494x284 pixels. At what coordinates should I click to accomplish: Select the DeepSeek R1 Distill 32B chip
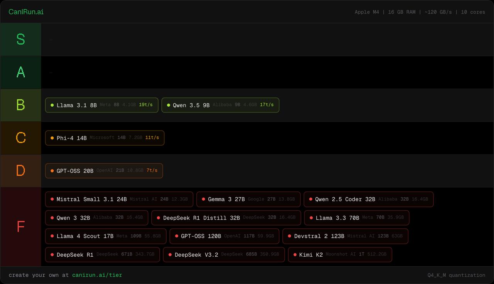pyautogui.click(x=226, y=218)
